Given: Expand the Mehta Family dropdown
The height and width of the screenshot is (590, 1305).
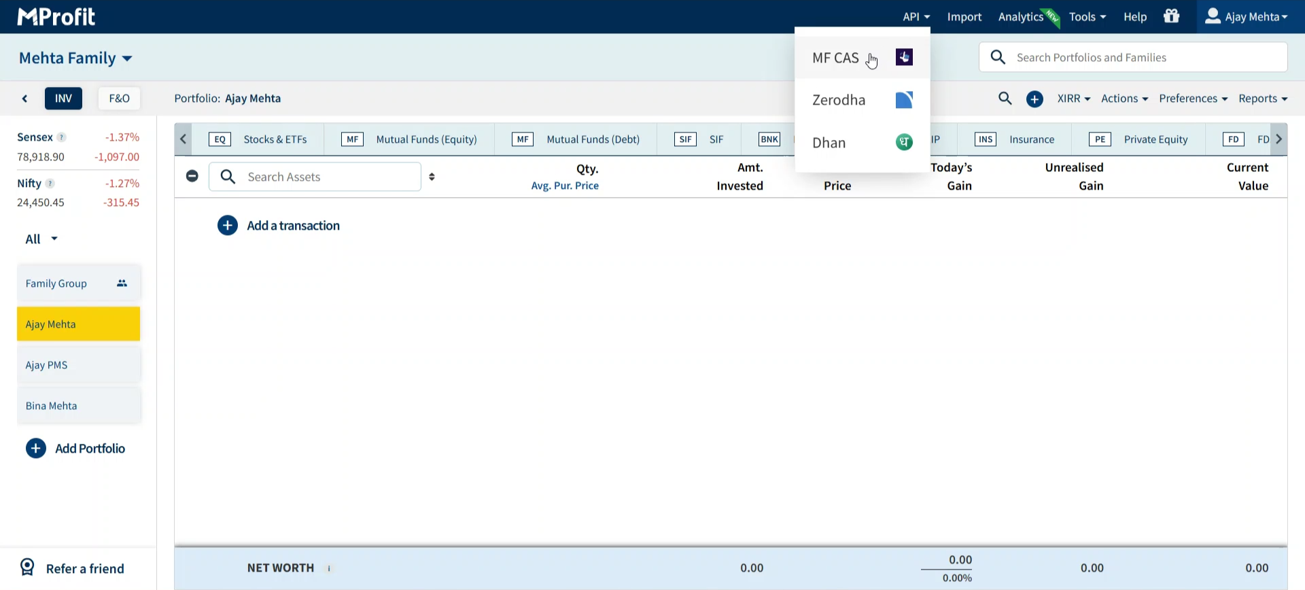Looking at the screenshot, I should pos(75,58).
